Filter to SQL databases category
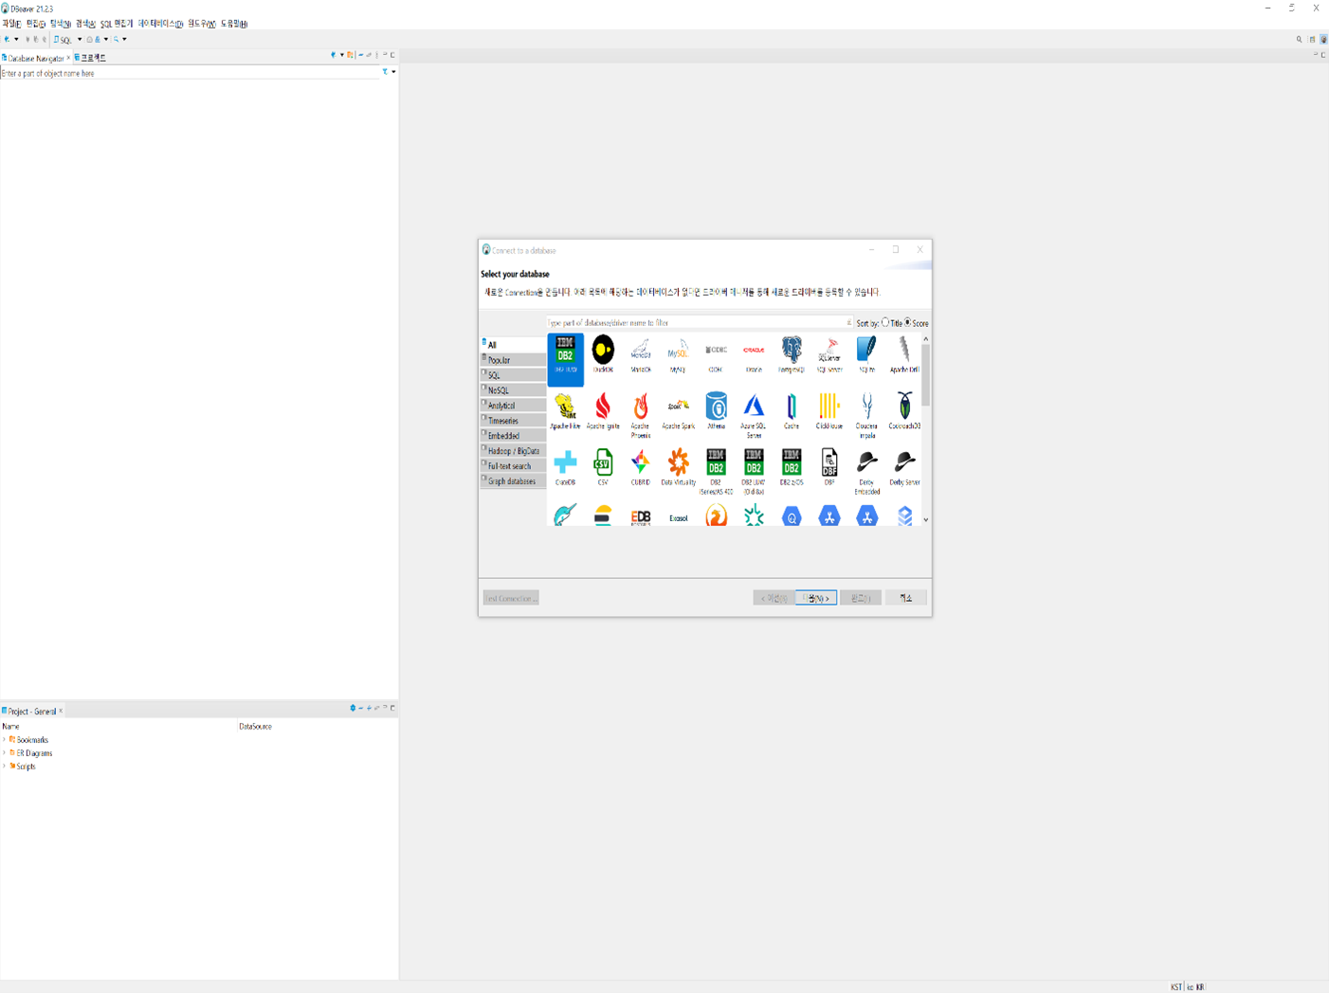 tap(513, 374)
